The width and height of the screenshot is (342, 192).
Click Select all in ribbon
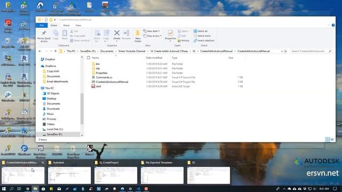pyautogui.click(x=200, y=31)
